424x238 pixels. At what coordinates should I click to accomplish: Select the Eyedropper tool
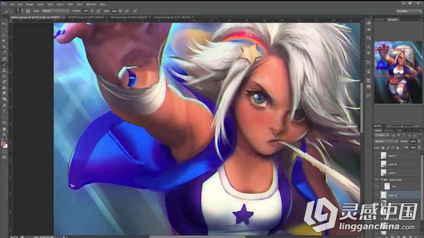(4, 53)
